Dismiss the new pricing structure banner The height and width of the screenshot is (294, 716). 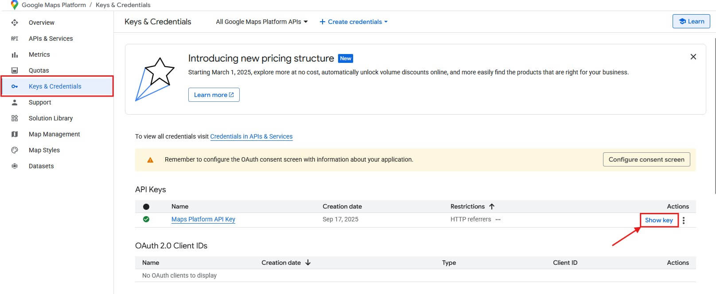coord(693,57)
